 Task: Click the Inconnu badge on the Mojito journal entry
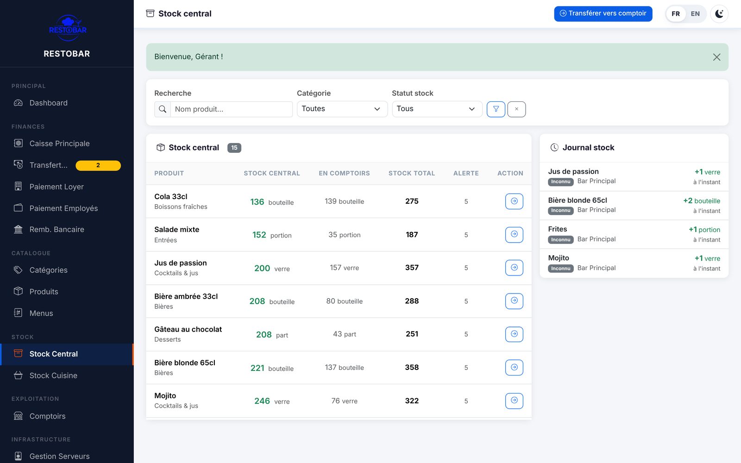click(561, 269)
